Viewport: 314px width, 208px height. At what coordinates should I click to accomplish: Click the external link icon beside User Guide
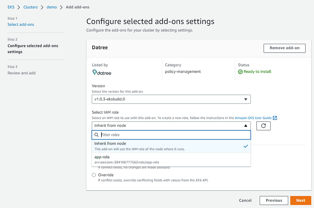275,118
